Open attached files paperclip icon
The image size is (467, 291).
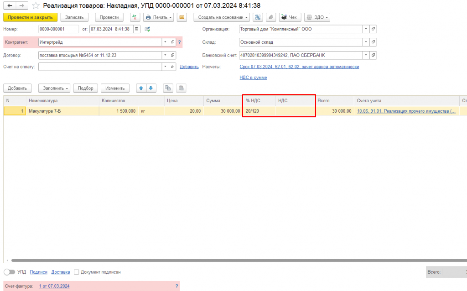(x=271, y=17)
